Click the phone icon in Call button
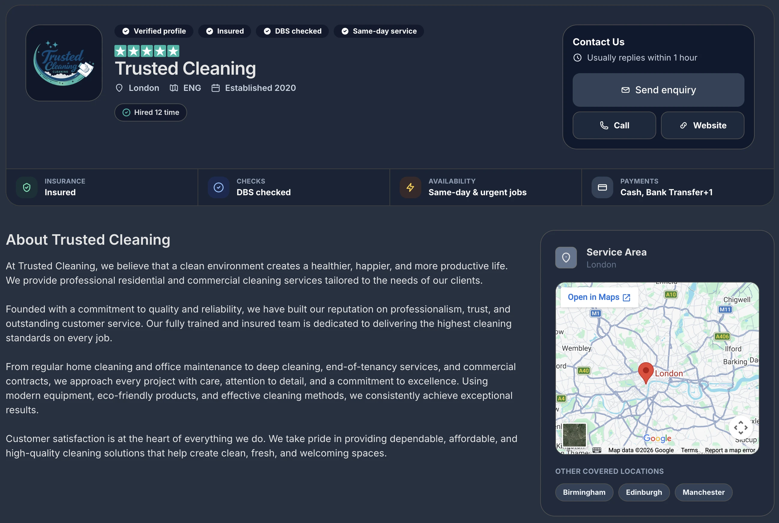This screenshot has height=523, width=779. point(604,125)
